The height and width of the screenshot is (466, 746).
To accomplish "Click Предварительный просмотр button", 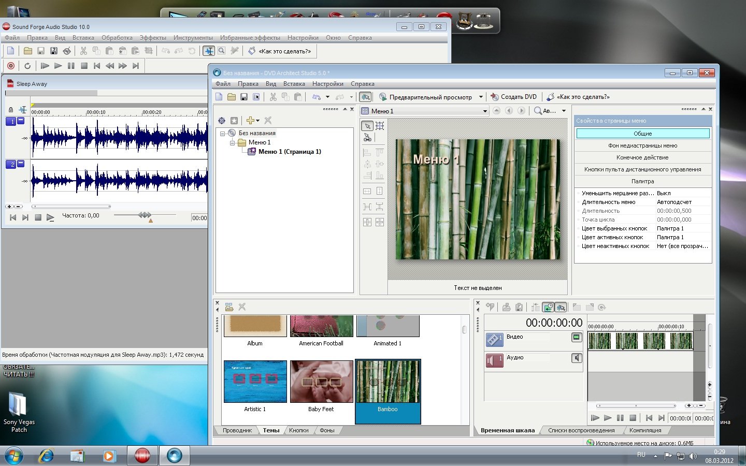I will (425, 97).
